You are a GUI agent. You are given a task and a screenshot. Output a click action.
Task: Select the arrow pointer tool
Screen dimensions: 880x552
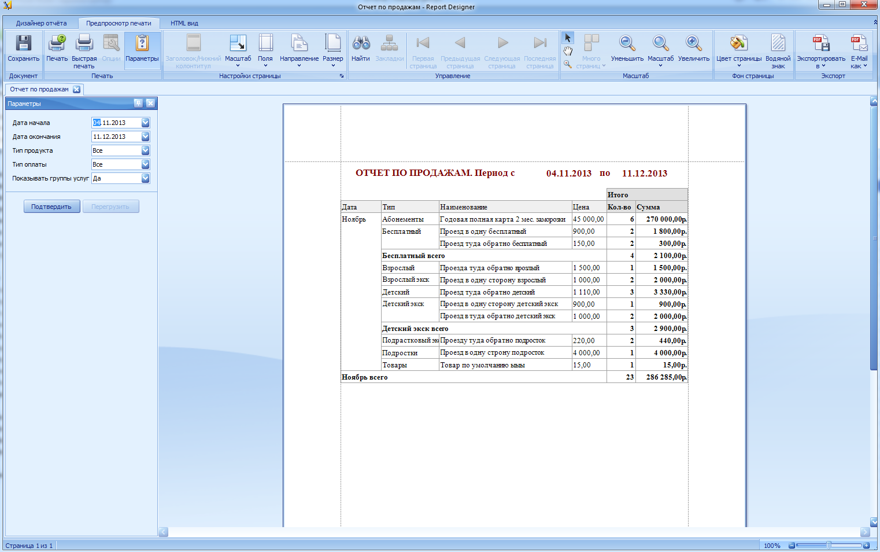tap(568, 38)
